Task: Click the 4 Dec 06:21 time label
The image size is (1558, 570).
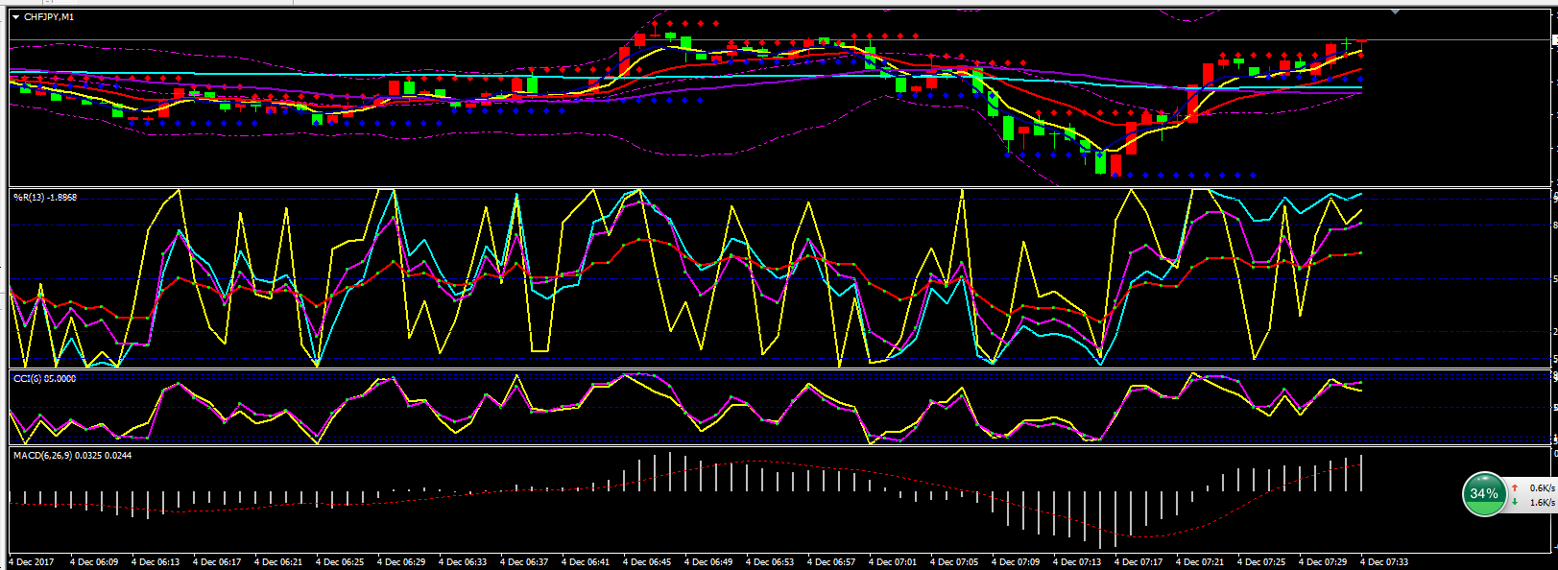Action: pos(278,561)
